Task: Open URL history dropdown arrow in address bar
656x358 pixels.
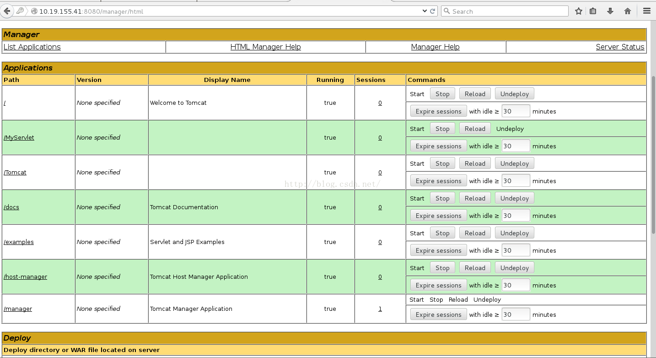Action: 425,11
